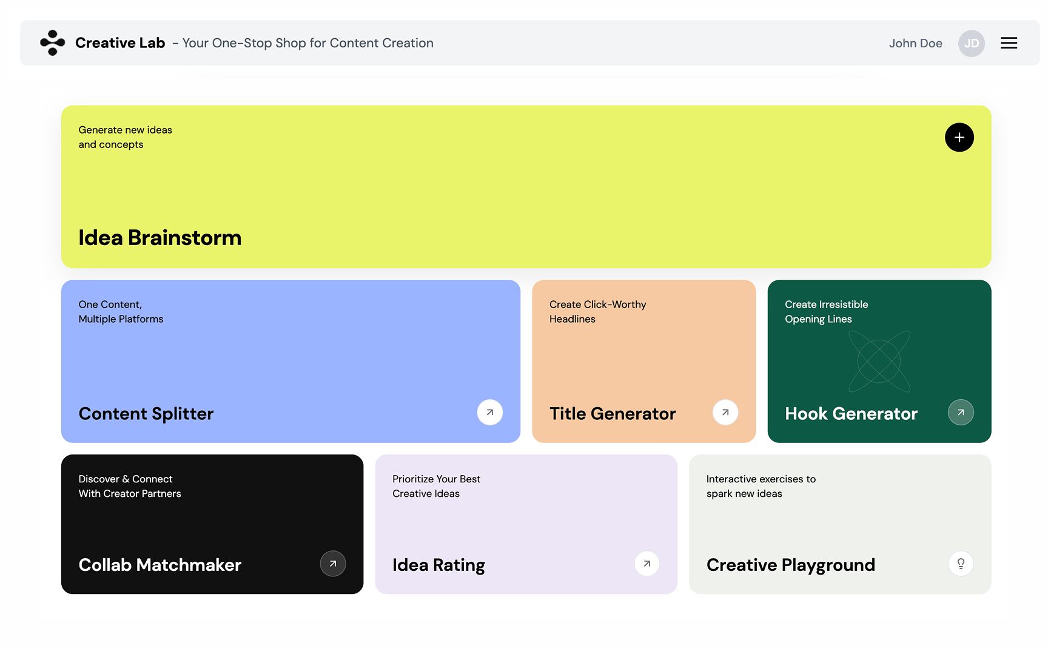This screenshot has height=648, width=1048.
Task: Select the Idea Brainstorm title
Action: click(x=160, y=238)
